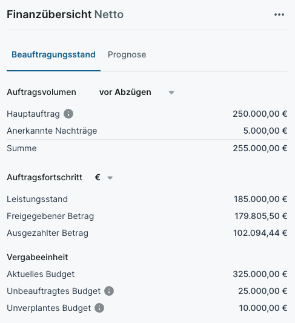Viewport: 295px width, 323px height.
Task: Select the Aktuelles Budget row label
Action: (x=41, y=274)
